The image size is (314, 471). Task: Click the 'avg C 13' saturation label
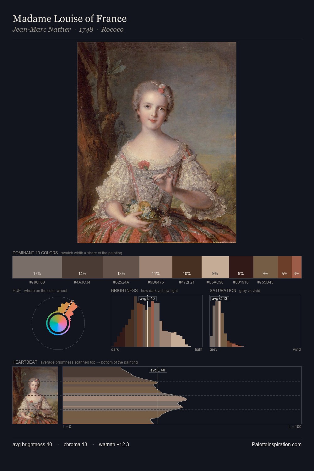tap(219, 299)
